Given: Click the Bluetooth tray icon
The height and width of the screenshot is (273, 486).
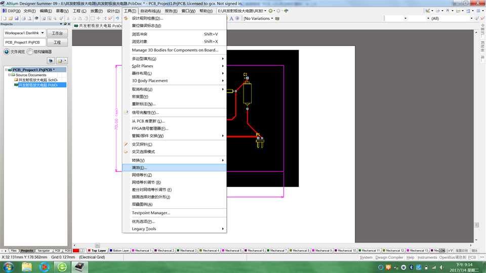Looking at the screenshot, I should pos(411,267).
